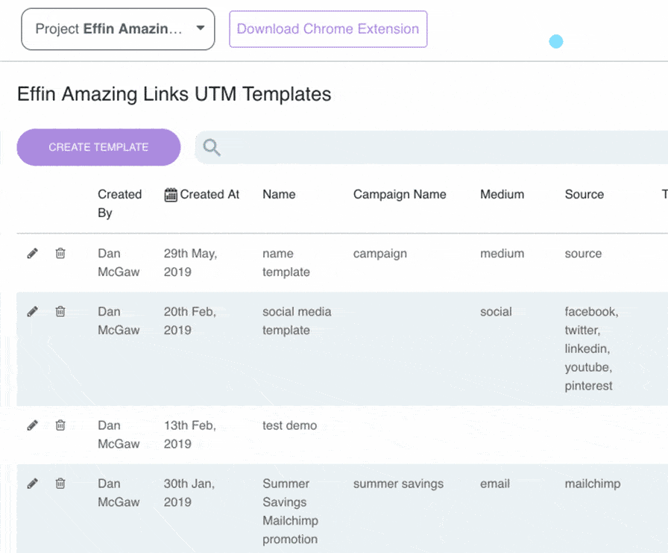Viewport: 668px width, 553px height.
Task: Delete the Summer Savings Mailchimp promotion
Action: (60, 483)
